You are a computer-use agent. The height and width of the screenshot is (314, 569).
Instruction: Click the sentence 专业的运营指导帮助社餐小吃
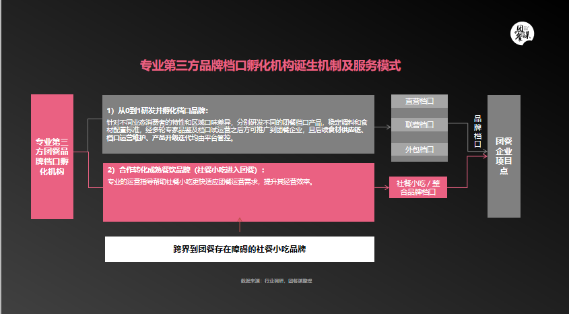coord(211,182)
